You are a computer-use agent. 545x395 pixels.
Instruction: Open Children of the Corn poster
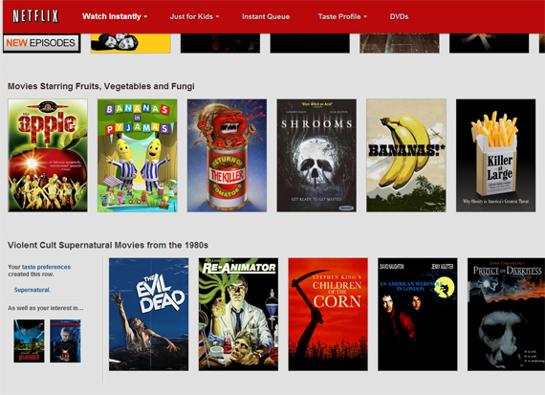click(x=328, y=315)
